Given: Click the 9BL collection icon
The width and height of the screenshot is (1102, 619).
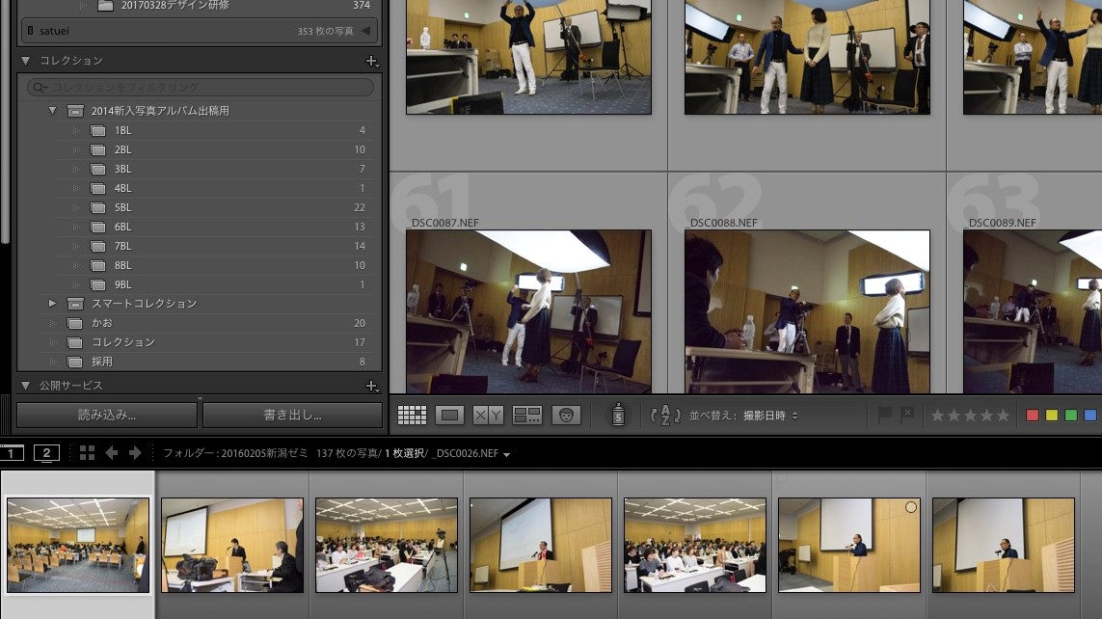Looking at the screenshot, I should pyautogui.click(x=98, y=285).
